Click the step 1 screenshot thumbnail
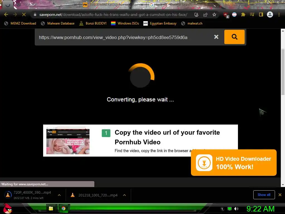The height and width of the screenshot is (214, 285). [x=68, y=140]
